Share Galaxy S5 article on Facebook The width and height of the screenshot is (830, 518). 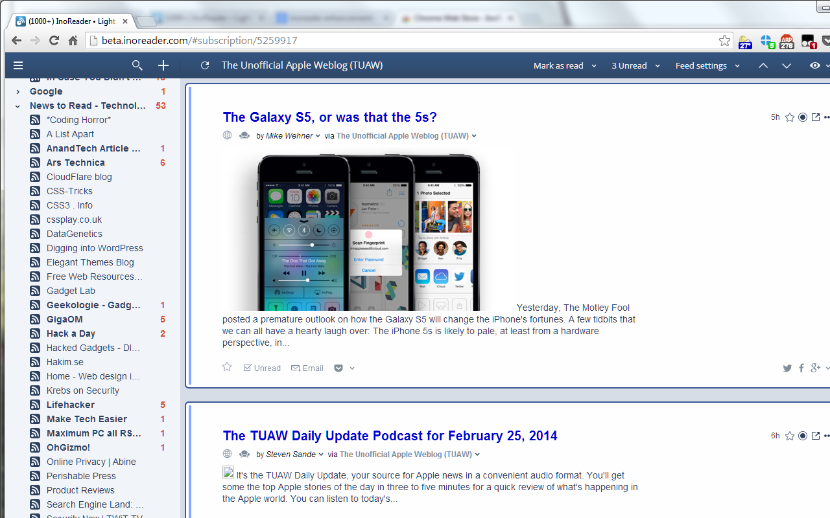[801, 368]
